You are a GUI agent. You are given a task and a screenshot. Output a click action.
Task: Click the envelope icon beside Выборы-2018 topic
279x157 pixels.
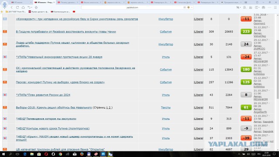tap(5, 107)
